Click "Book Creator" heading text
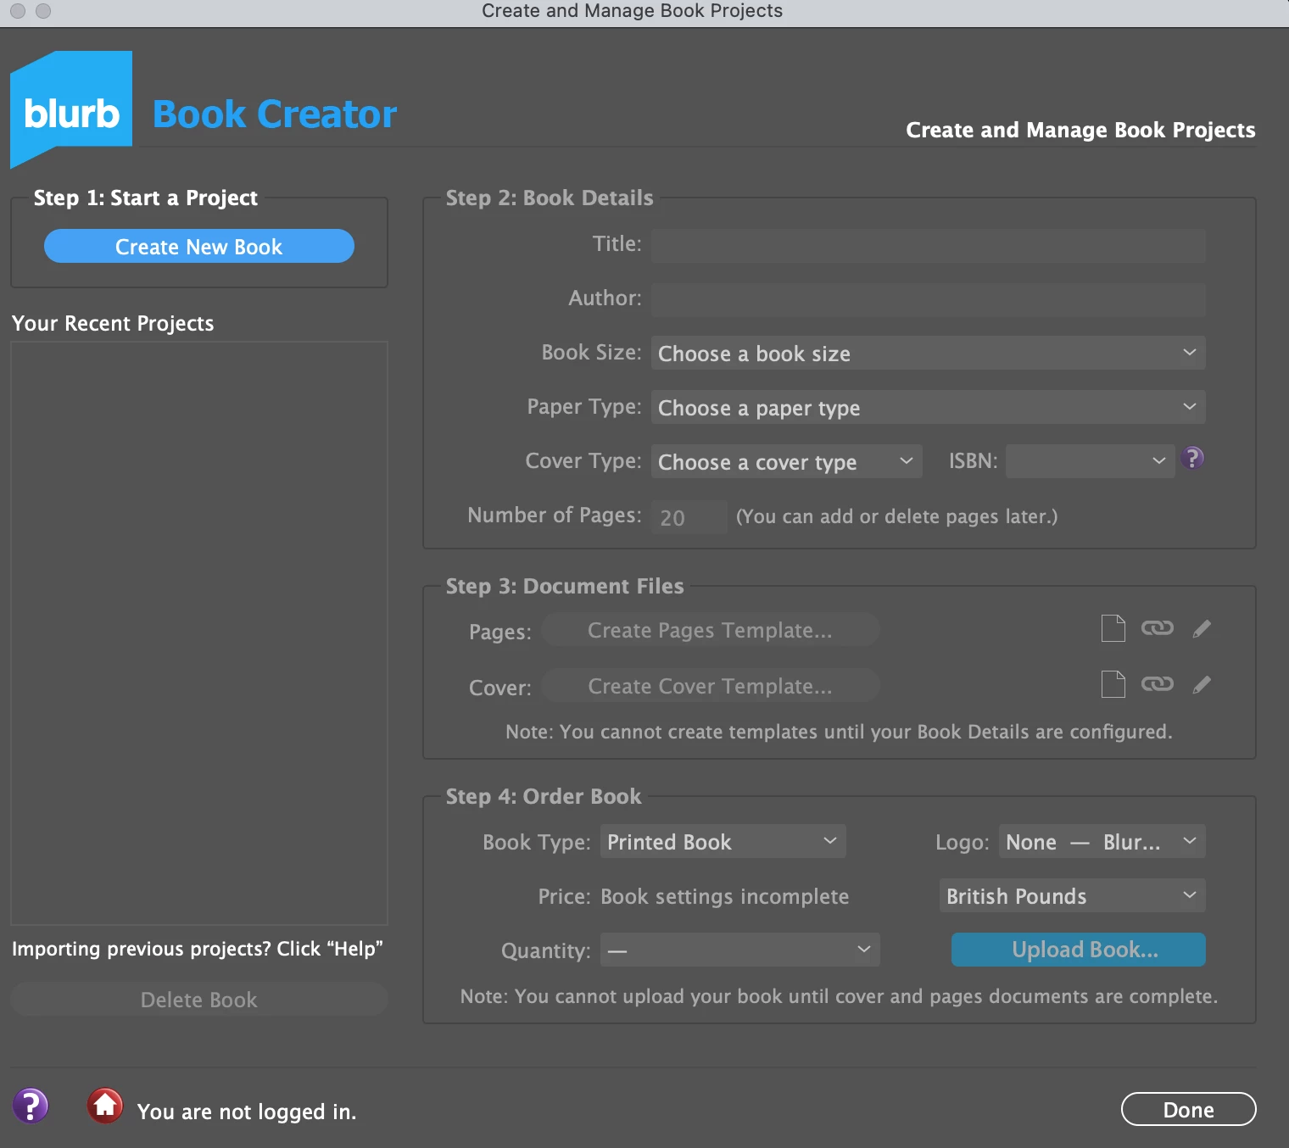 (275, 114)
